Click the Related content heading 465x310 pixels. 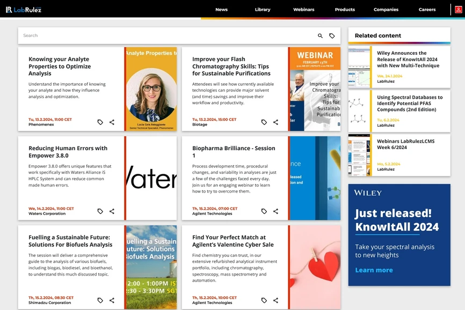378,35
